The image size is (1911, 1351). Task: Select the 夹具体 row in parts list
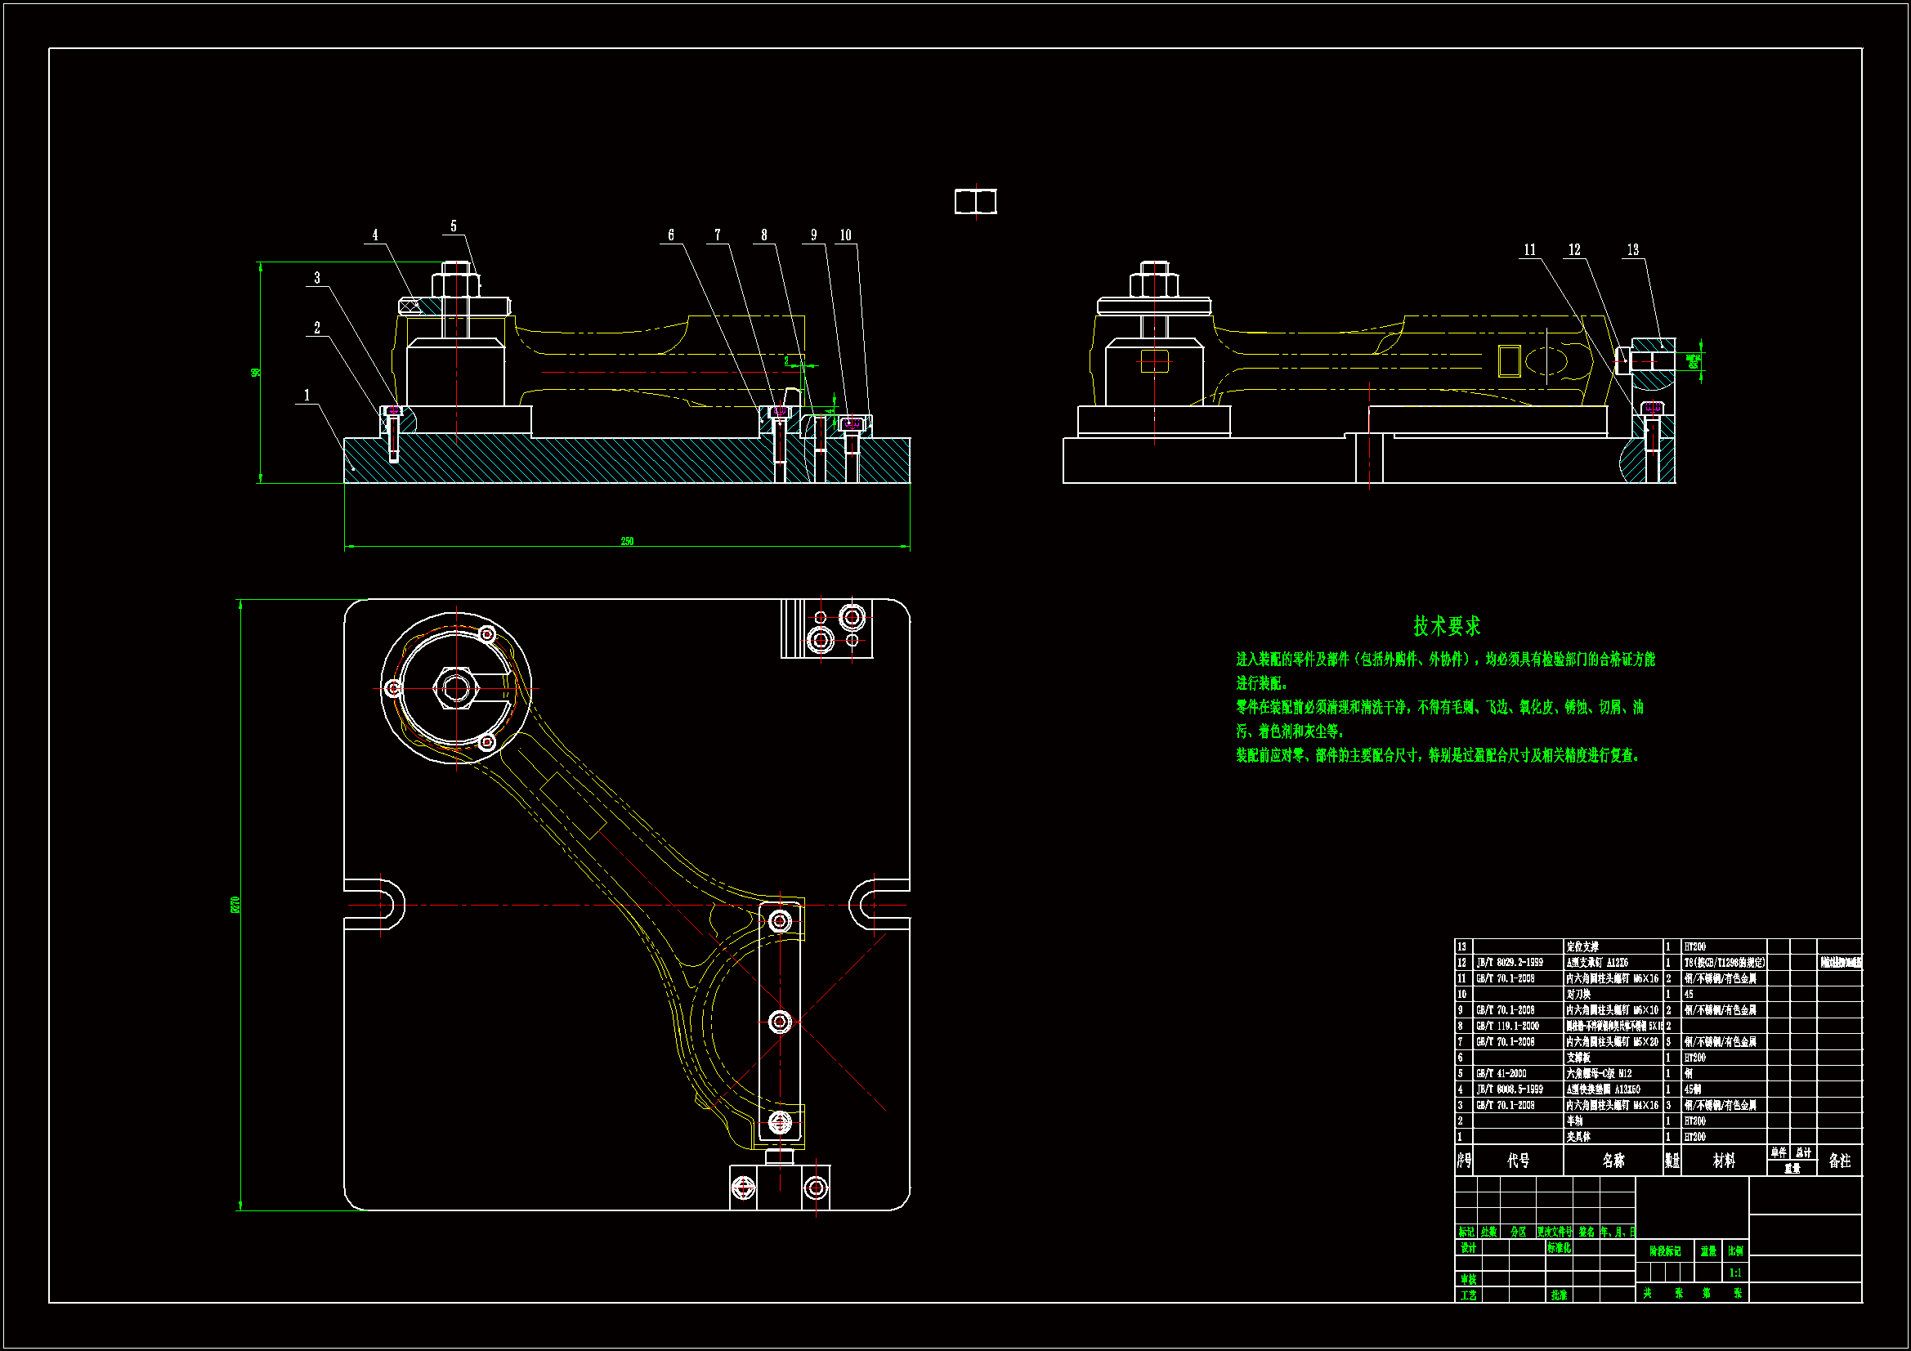pos(1579,1137)
